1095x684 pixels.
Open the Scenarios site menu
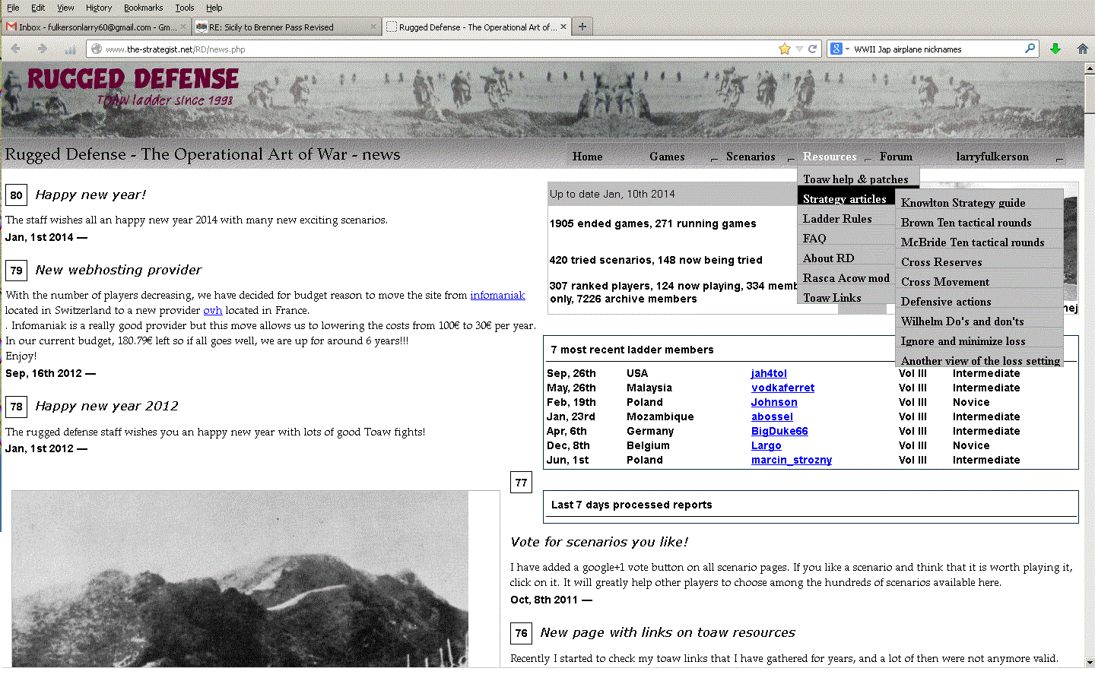(x=751, y=157)
